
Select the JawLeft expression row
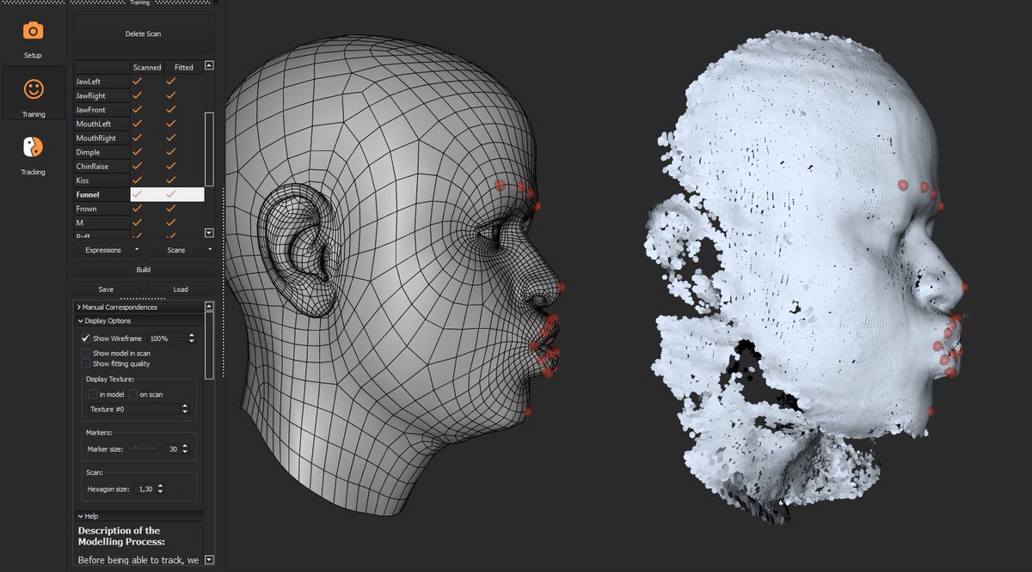pyautogui.click(x=138, y=81)
